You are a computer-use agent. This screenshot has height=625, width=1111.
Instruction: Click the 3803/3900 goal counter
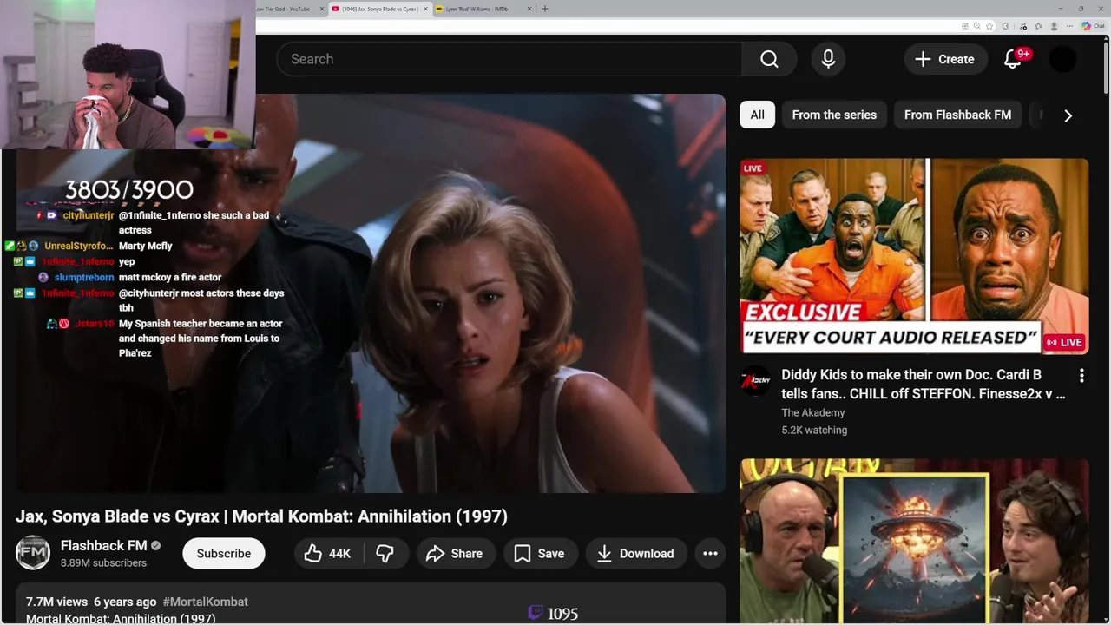pos(129,190)
